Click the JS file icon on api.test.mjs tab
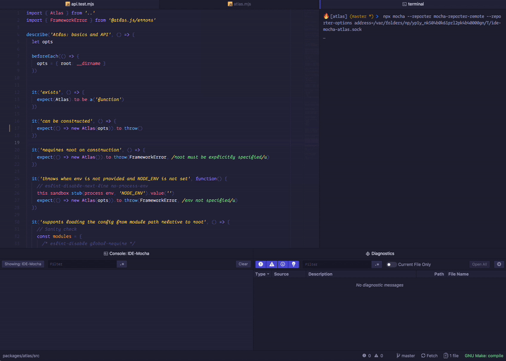The width and height of the screenshot is (506, 361). point(68,4)
